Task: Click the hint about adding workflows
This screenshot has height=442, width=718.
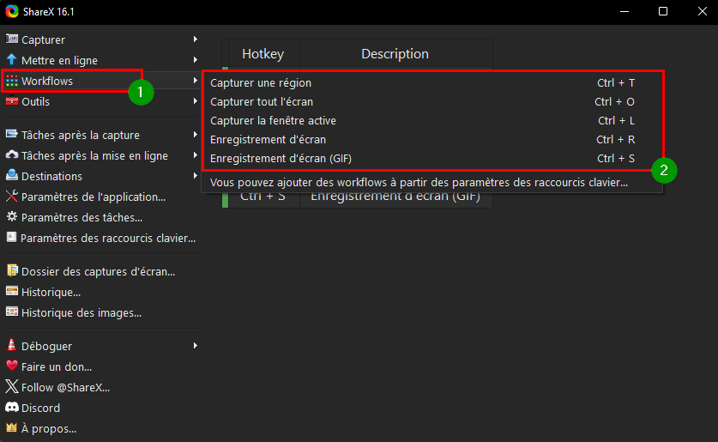Action: point(419,182)
